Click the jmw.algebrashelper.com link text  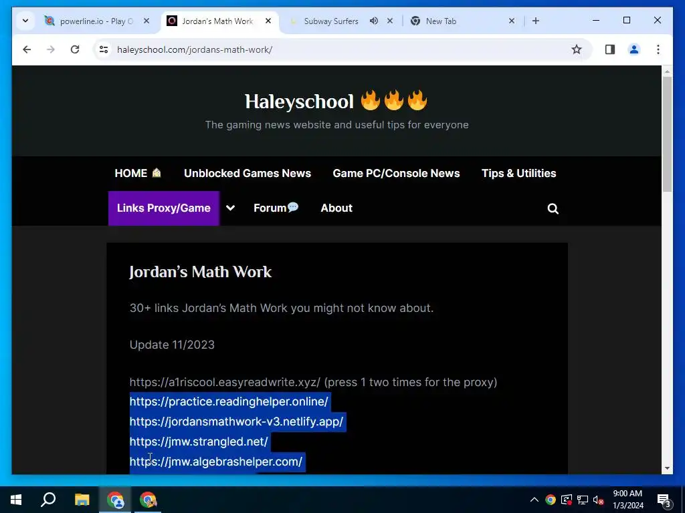(x=216, y=462)
